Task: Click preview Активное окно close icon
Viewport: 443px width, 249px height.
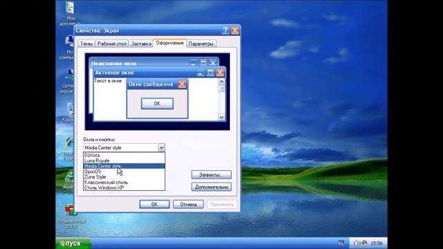Action: [220, 73]
